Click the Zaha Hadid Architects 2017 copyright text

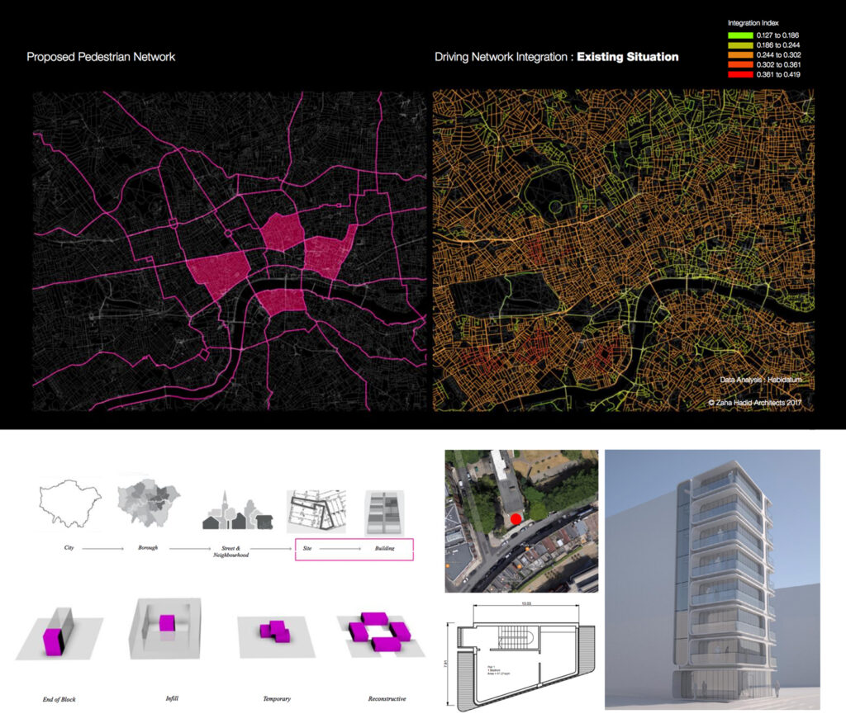(x=755, y=403)
